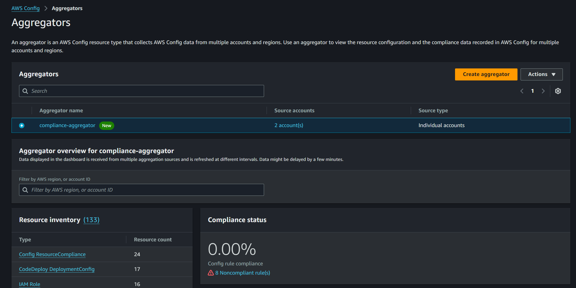Viewport: 576px width, 288px height.
Task: View 8 Noncompliant rule(s) link
Action: 242,273
